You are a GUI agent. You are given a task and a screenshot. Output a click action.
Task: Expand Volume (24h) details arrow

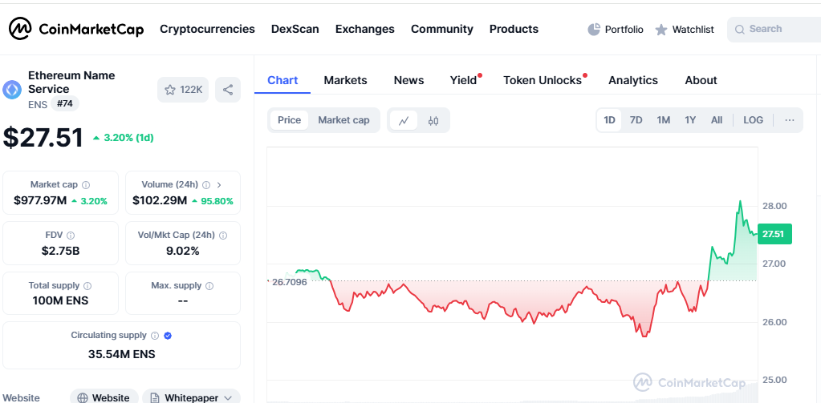pyautogui.click(x=219, y=185)
